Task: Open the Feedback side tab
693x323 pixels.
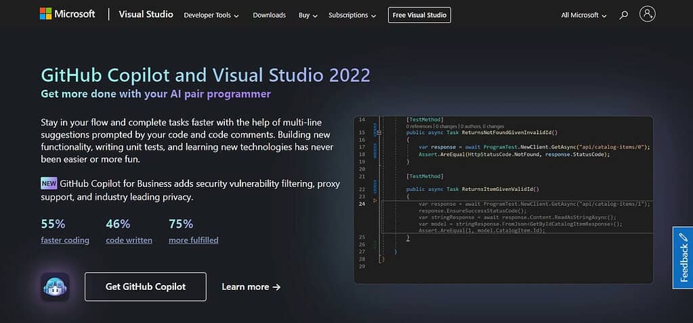Action: coord(683,257)
